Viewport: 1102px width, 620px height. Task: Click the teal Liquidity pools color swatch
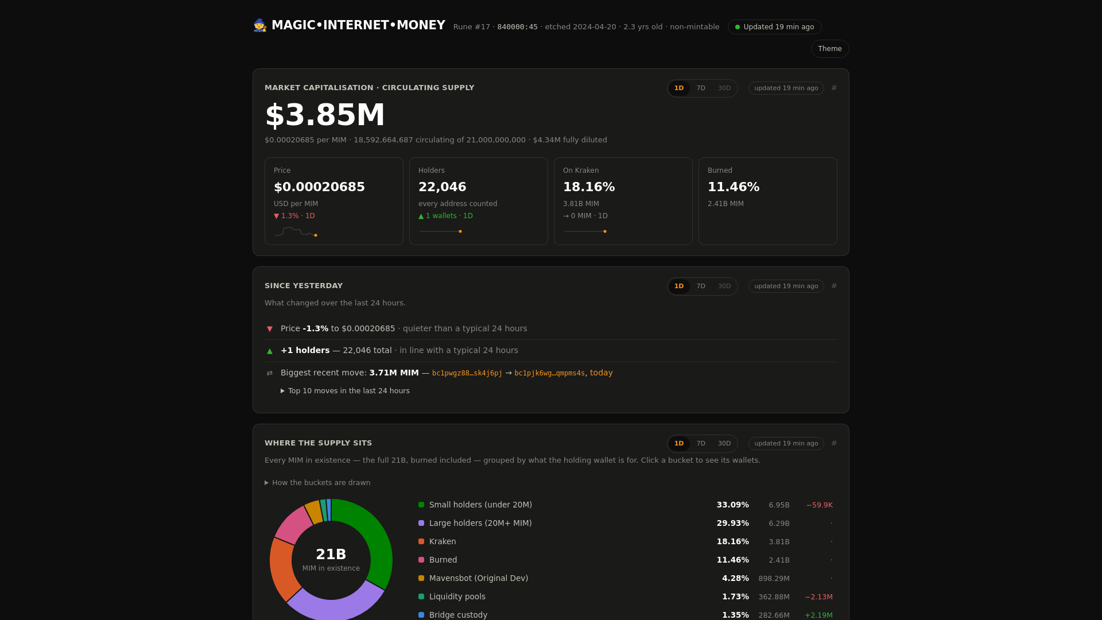pyautogui.click(x=421, y=597)
